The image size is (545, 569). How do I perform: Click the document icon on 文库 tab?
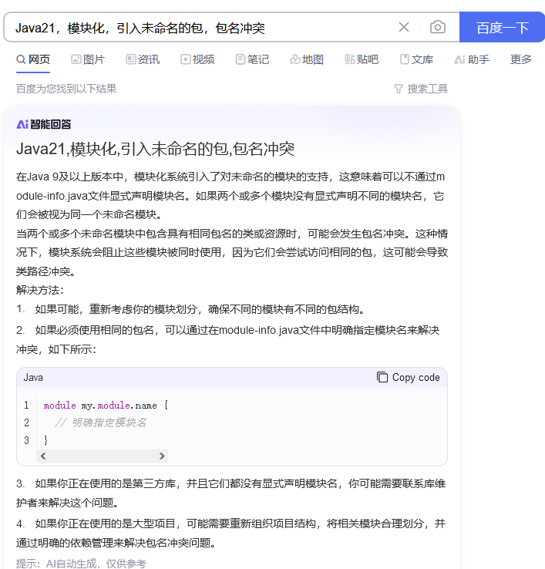click(x=404, y=59)
